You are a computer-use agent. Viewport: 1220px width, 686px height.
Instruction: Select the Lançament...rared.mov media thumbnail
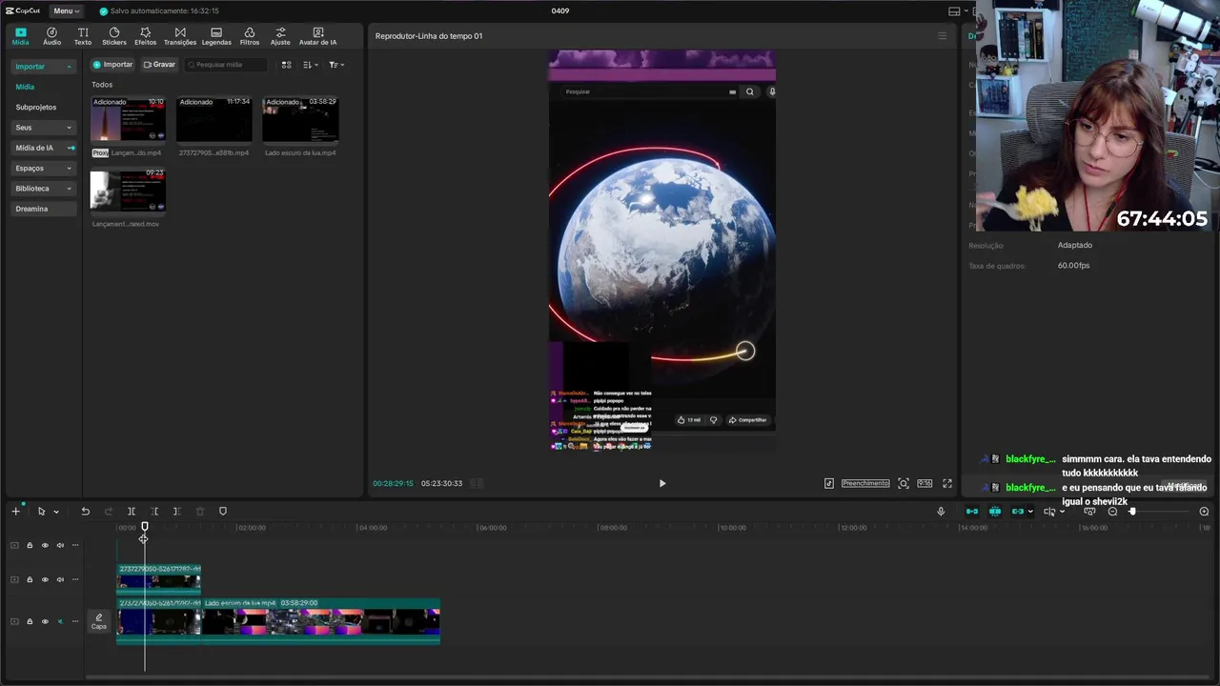tap(128, 191)
